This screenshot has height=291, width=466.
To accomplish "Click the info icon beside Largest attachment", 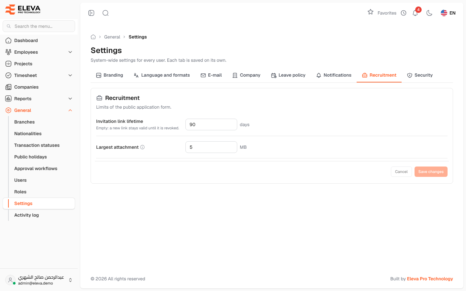I will pyautogui.click(x=142, y=147).
